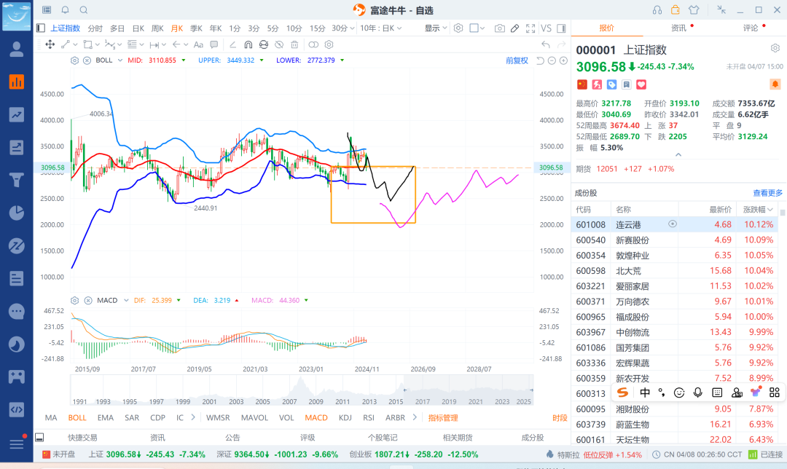Switch to 周K weekly candlestick
Image resolution: width=787 pixels, height=469 pixels.
(157, 28)
